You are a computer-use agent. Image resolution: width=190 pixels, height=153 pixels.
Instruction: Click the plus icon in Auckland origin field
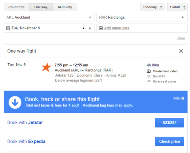pos(90,17)
